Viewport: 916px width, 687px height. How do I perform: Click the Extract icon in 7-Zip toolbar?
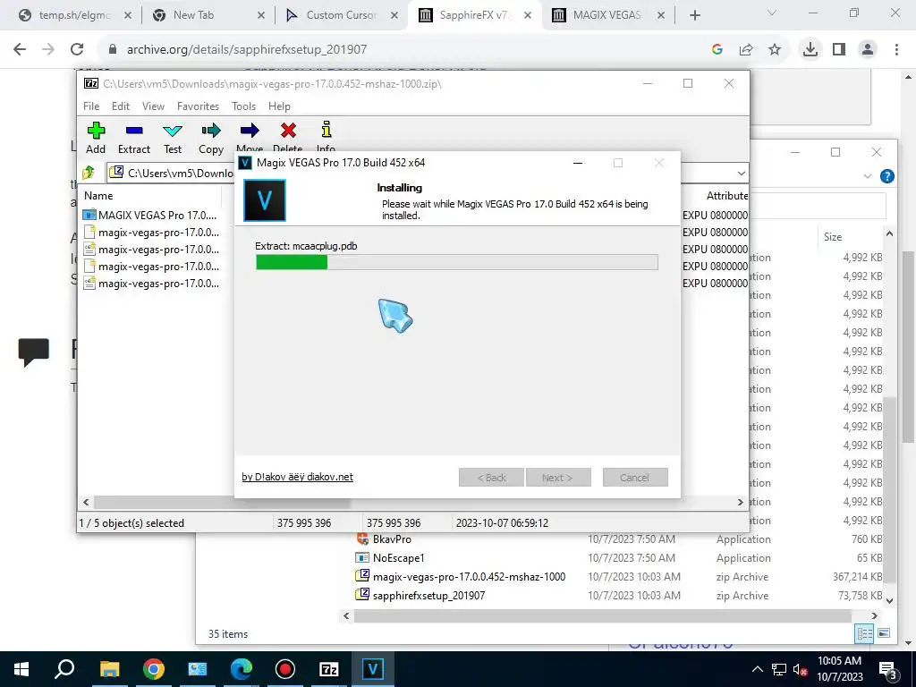[134, 131]
